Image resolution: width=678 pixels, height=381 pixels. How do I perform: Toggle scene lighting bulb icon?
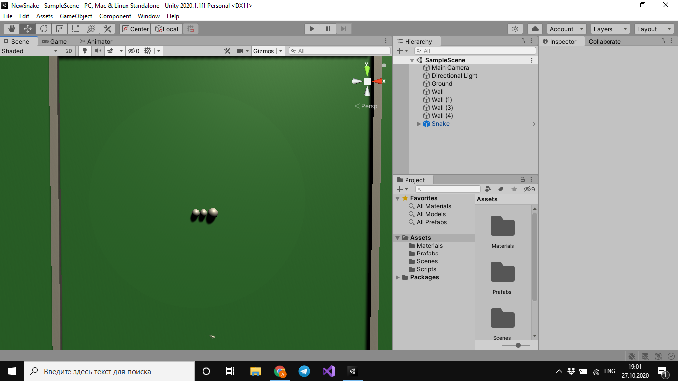point(85,51)
